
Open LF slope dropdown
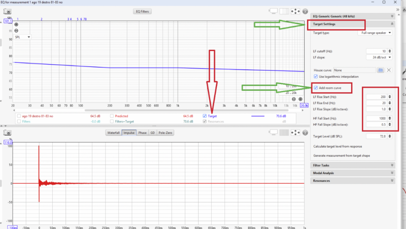click(379, 57)
